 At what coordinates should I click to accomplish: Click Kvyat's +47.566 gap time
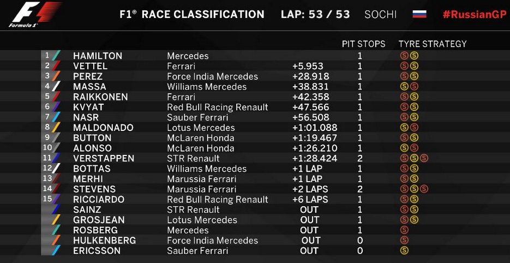(310, 107)
